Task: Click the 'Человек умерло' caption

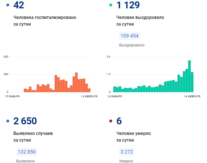Action: (x=134, y=133)
